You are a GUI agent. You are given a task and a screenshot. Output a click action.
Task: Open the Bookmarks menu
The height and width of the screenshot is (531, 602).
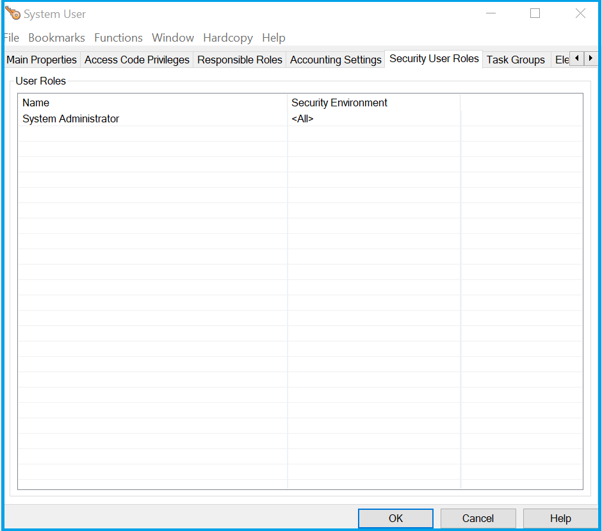[x=56, y=38]
